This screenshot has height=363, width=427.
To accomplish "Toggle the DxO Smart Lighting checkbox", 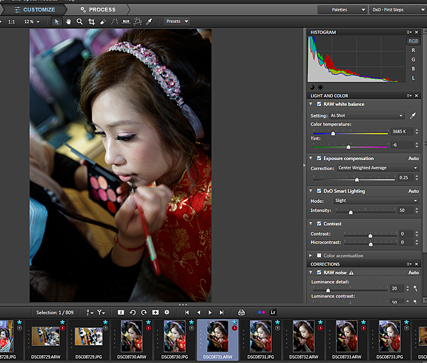I will [318, 191].
